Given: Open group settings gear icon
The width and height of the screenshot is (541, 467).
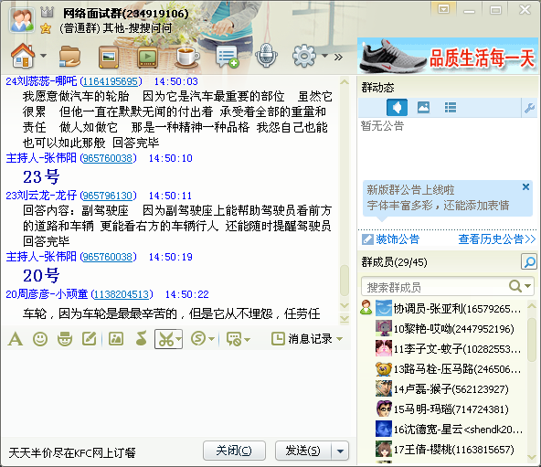Looking at the screenshot, I should click(x=304, y=56).
